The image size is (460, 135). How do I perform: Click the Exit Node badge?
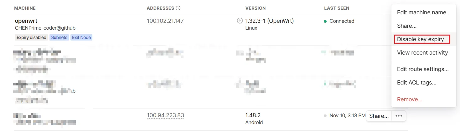(x=81, y=37)
